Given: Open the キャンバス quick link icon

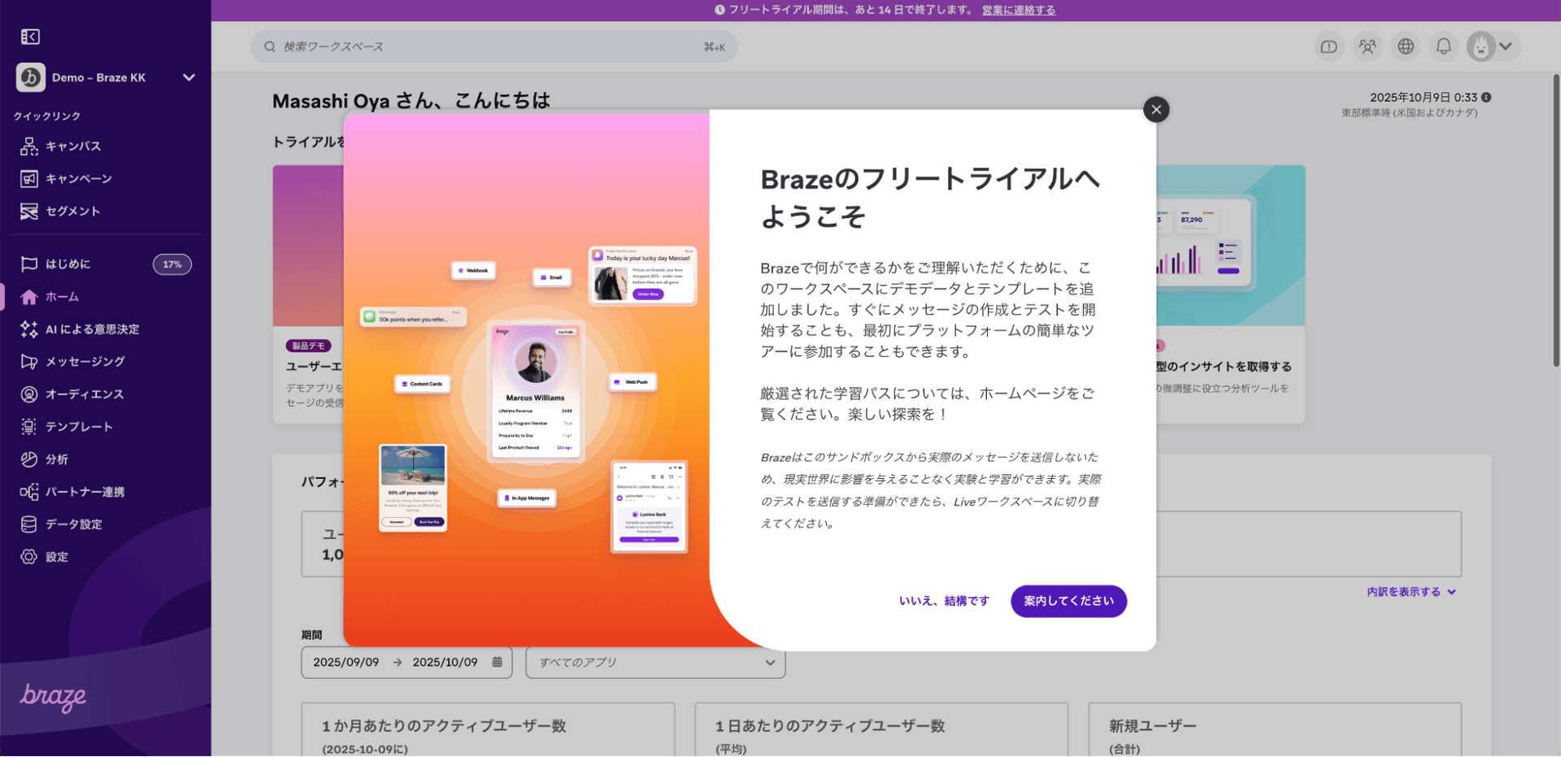Looking at the screenshot, I should click(x=28, y=146).
